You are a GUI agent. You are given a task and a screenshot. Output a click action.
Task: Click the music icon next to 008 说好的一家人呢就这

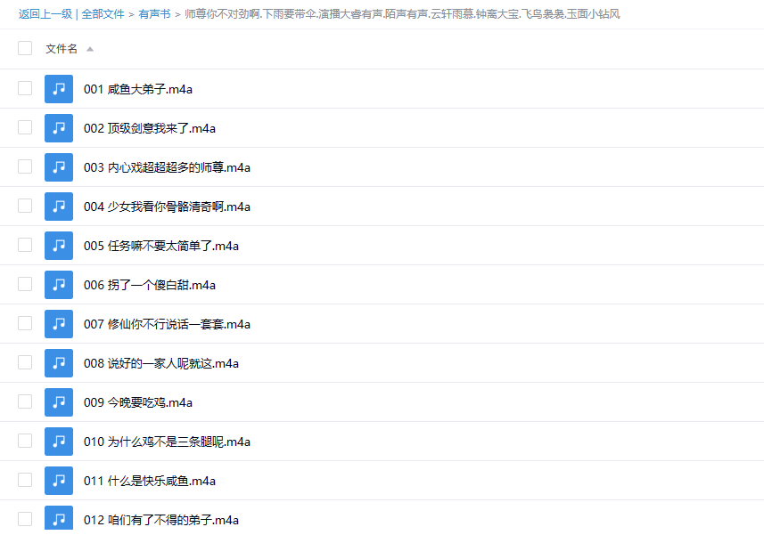[59, 363]
